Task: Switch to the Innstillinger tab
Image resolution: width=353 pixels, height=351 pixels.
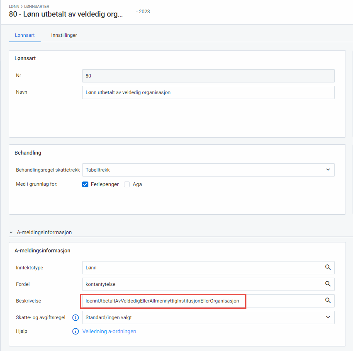Action: point(64,35)
